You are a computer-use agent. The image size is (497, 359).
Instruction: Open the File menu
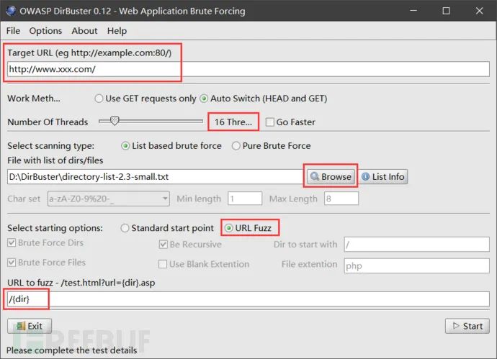coord(13,31)
